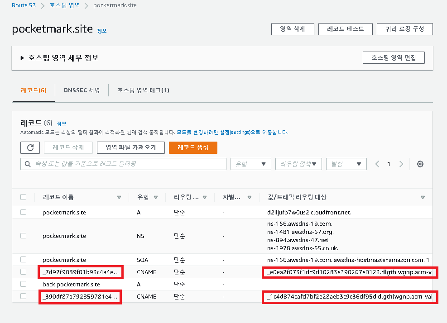Open the 라우팅 정책 filter dropdown

pyautogui.click(x=298, y=164)
